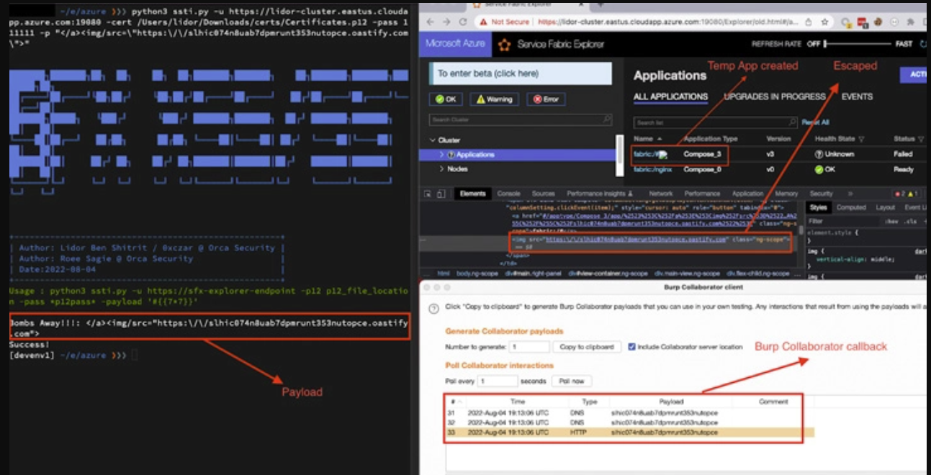Image resolution: width=931 pixels, height=475 pixels.
Task: Click the Service Fabric Explorer logo icon
Action: [505, 45]
